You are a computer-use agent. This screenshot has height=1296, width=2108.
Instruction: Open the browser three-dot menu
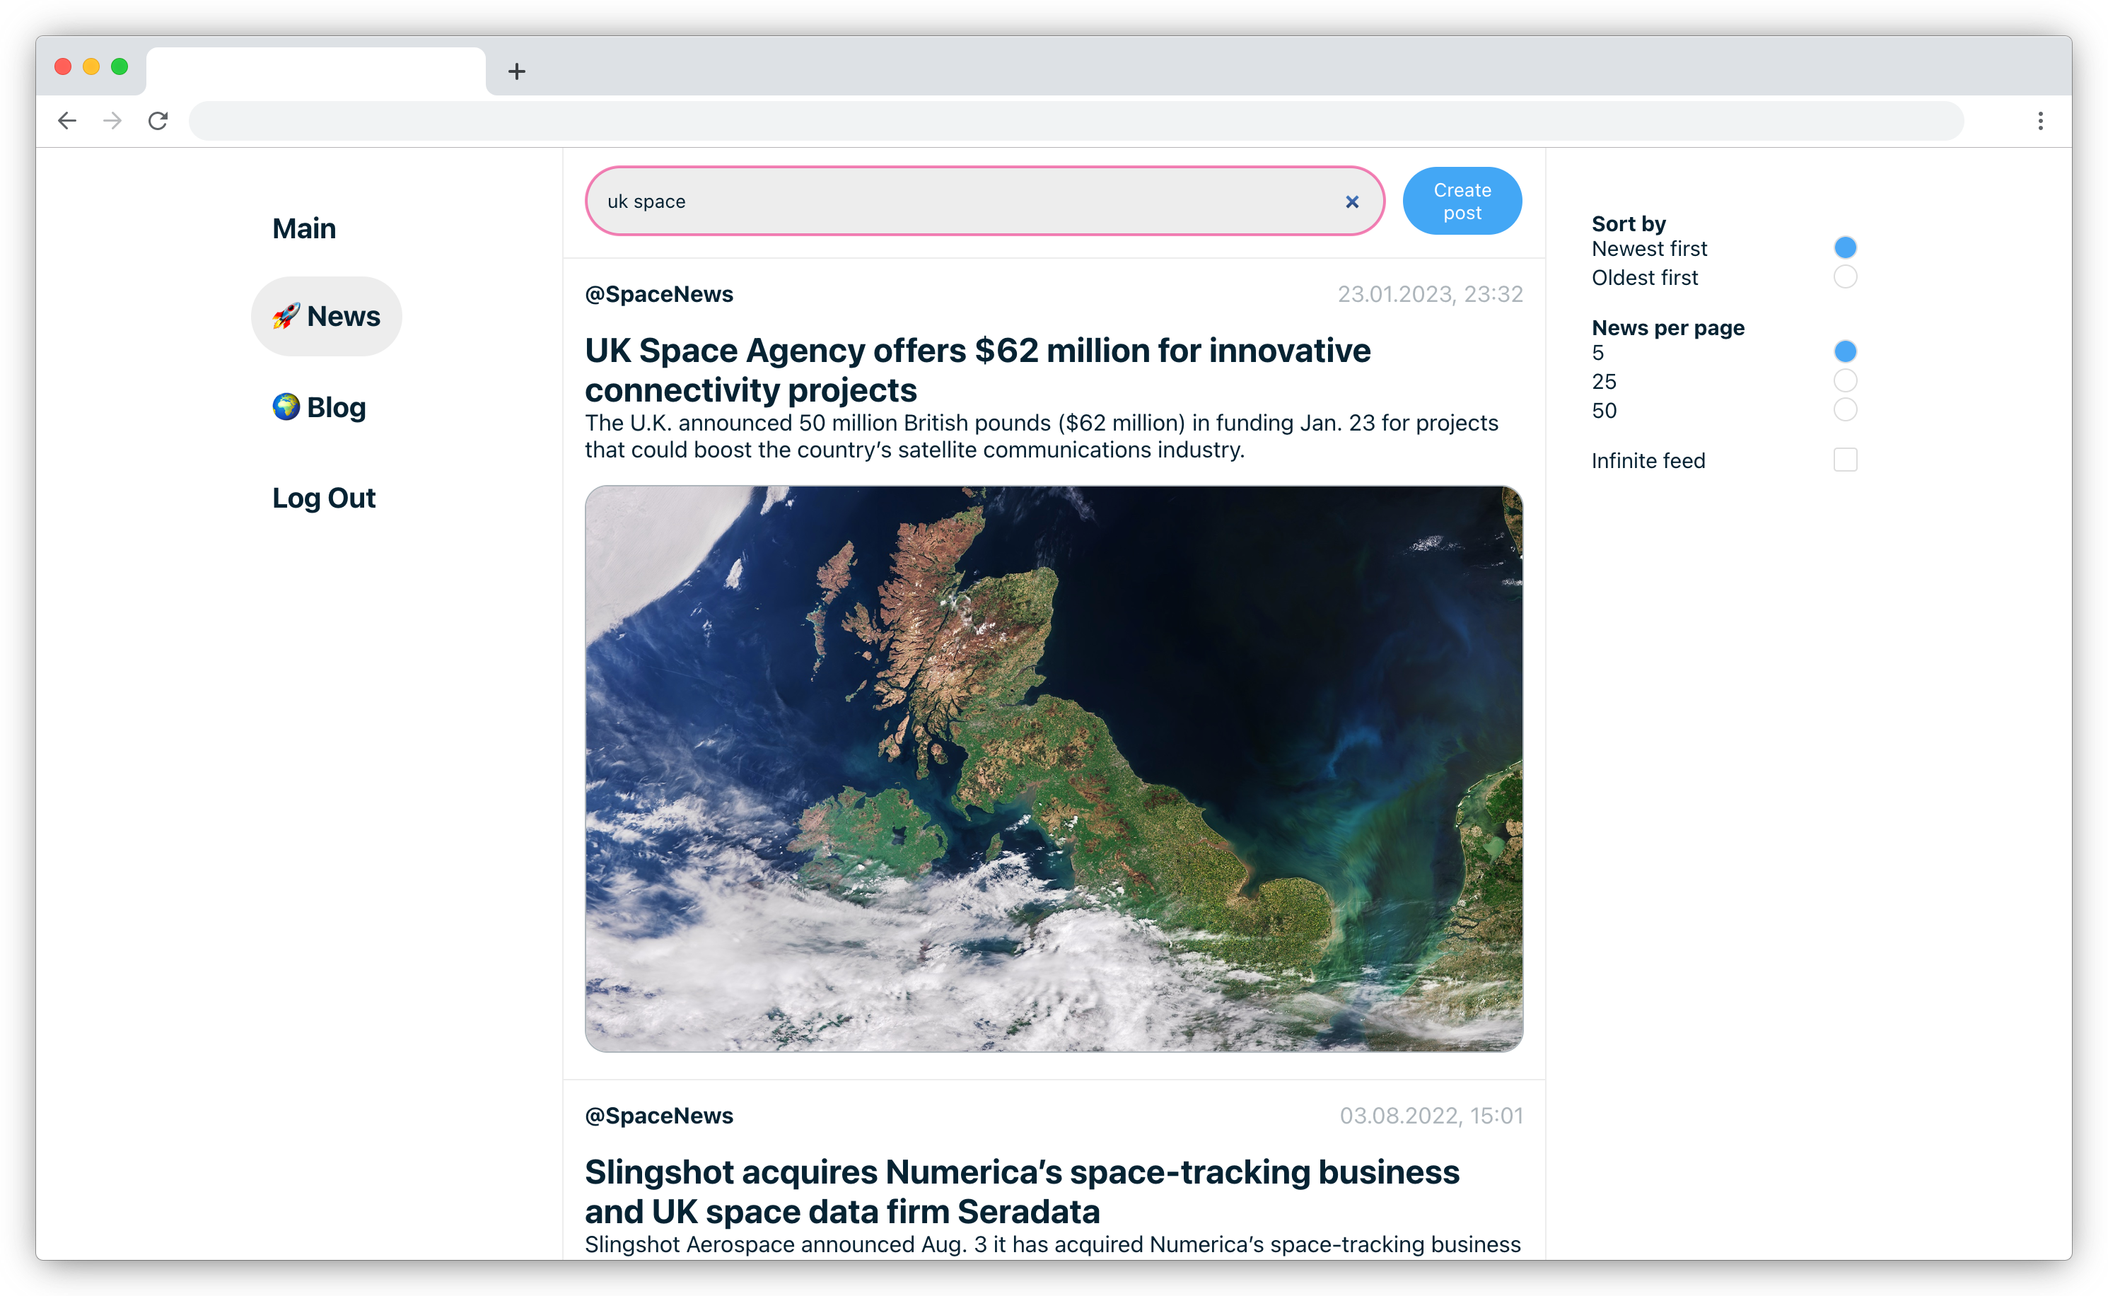tap(2040, 121)
